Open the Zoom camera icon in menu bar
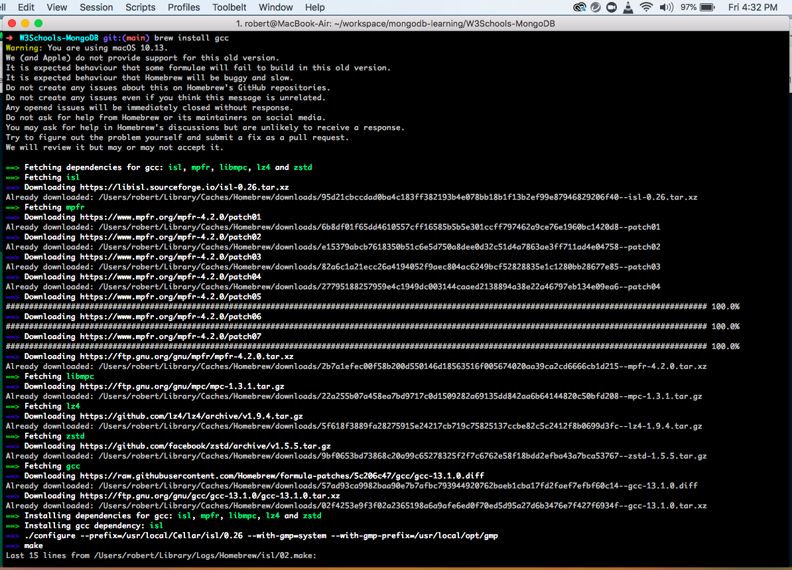Viewport: 792px width, 570px height. (x=612, y=7)
